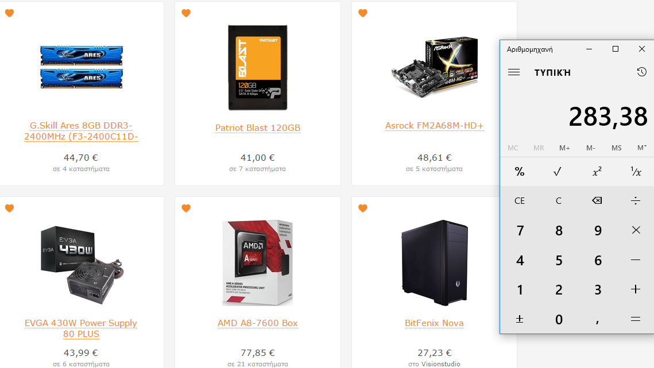Click the backspace key in calculator
Image resolution: width=654 pixels, height=368 pixels.
pyautogui.click(x=597, y=201)
